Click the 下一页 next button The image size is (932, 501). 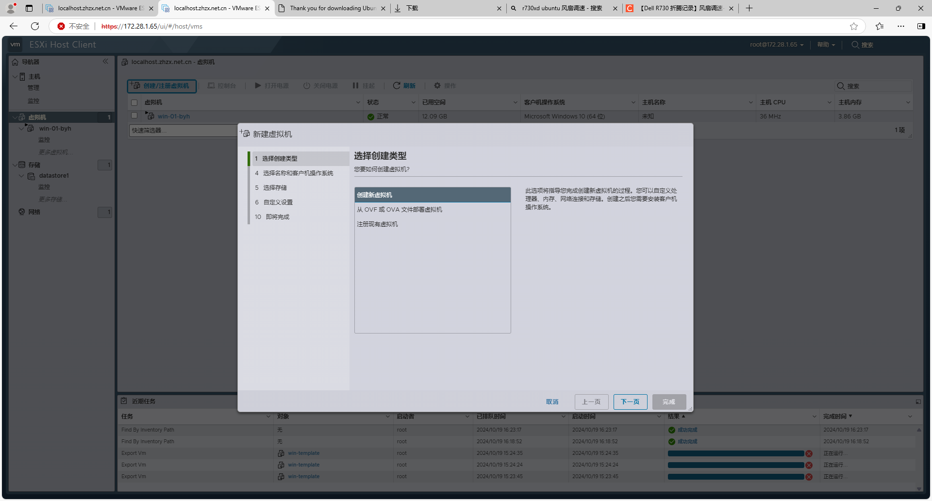[x=630, y=402]
